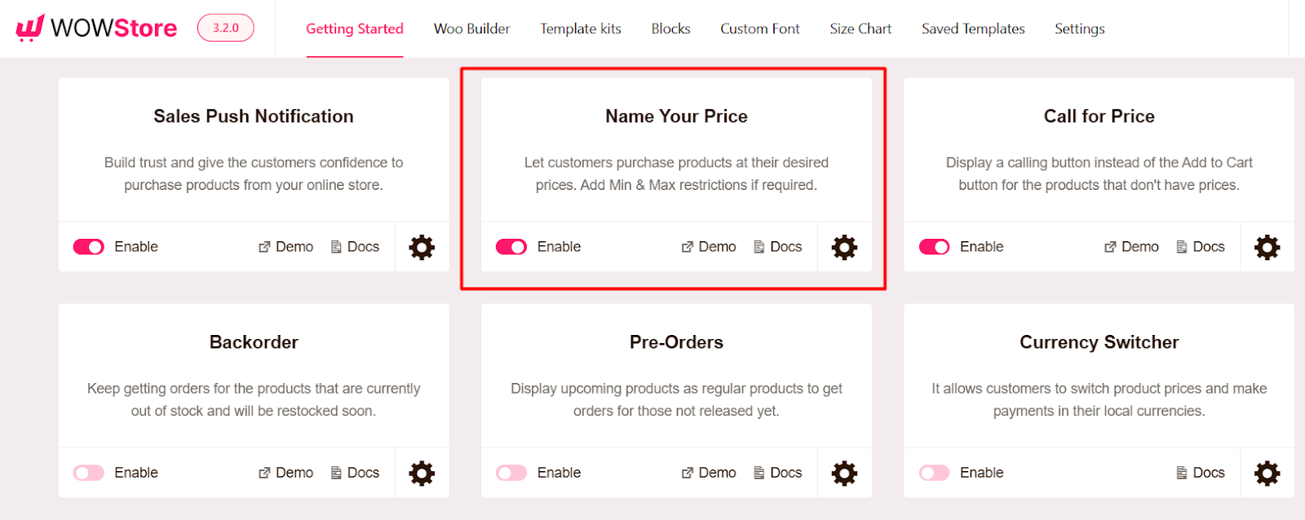Viewport: 1305px width, 520px height.
Task: Click the Docs document icon on Currency Switcher card
Action: (1181, 473)
